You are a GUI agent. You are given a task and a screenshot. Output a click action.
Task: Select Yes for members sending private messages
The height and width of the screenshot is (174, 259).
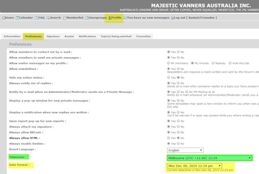(168, 58)
